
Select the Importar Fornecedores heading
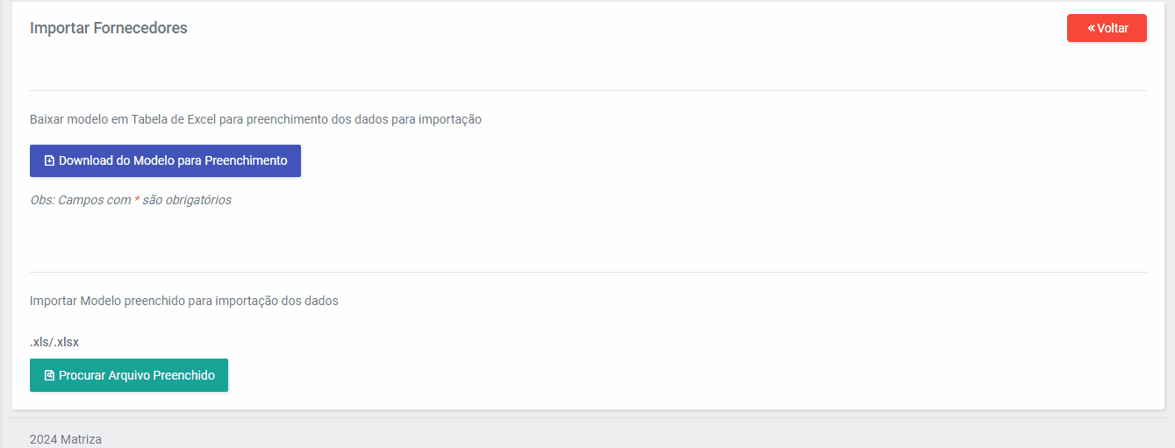(x=109, y=28)
